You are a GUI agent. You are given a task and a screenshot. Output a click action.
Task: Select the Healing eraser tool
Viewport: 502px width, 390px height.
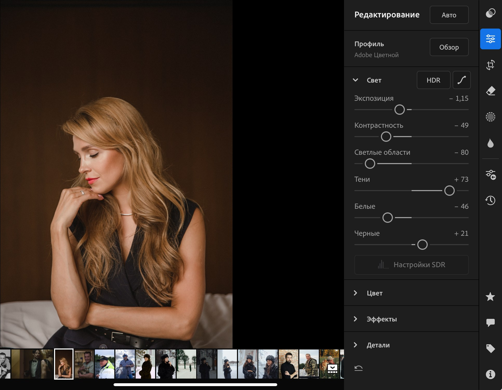click(490, 91)
